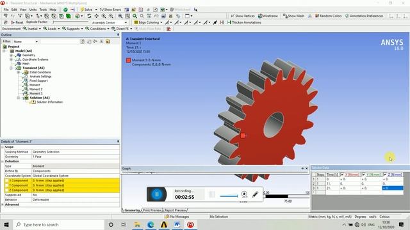Switch to the Report Preview tab
Viewport: 410px width, 230px height.
click(175, 210)
